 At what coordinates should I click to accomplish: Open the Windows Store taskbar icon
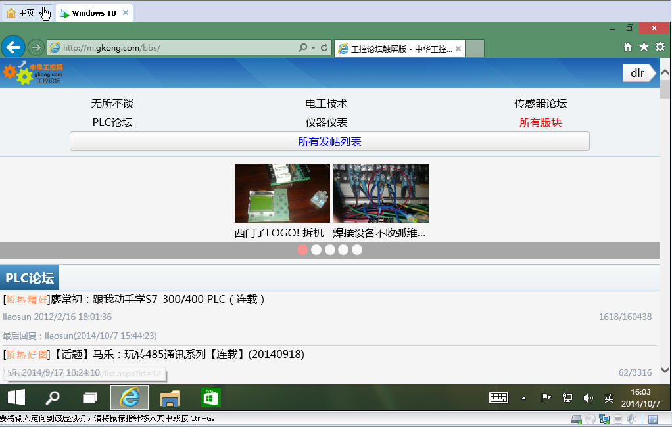coord(210,397)
